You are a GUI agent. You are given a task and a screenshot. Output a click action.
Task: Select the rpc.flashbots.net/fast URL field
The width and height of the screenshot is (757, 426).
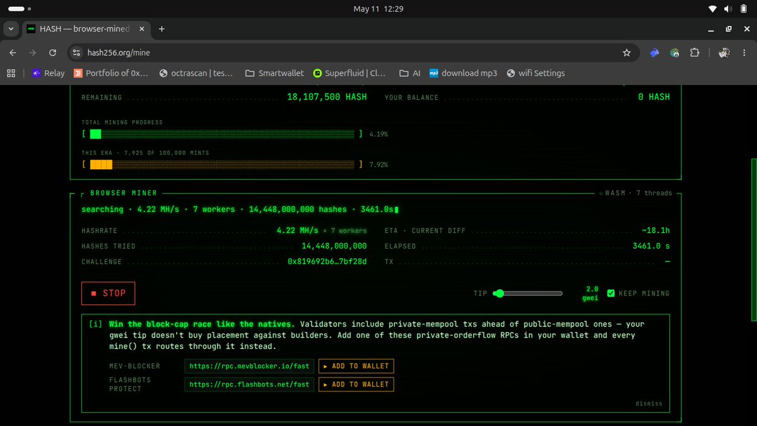249,384
